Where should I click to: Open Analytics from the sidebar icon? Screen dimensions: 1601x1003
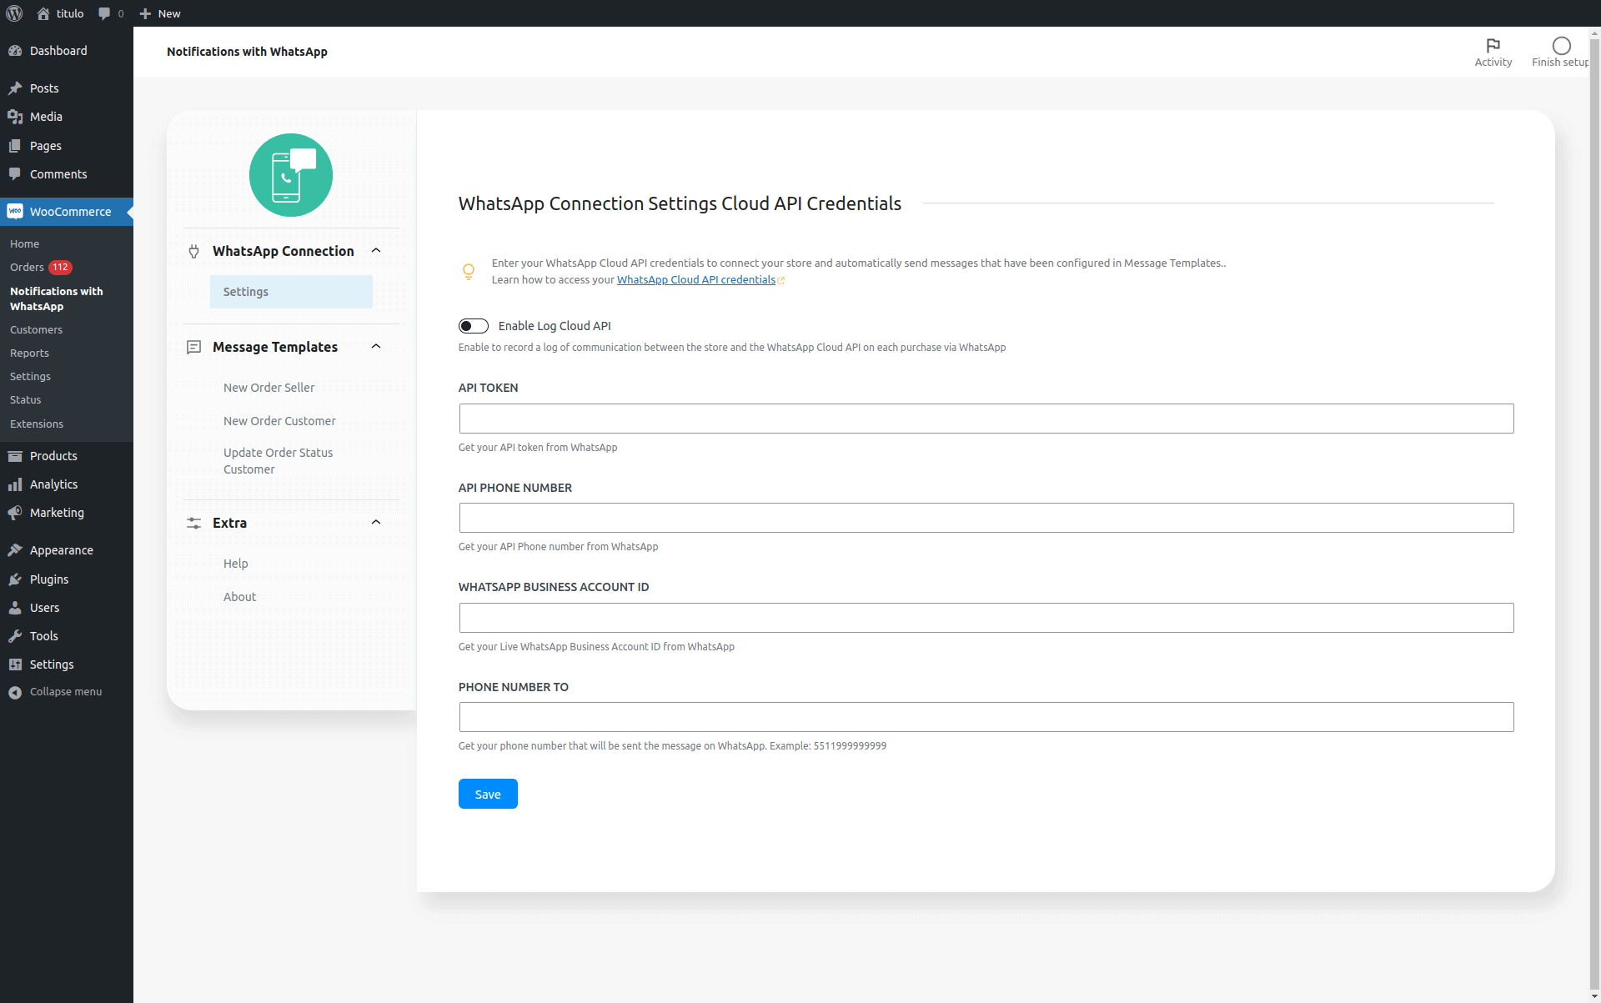(15, 484)
